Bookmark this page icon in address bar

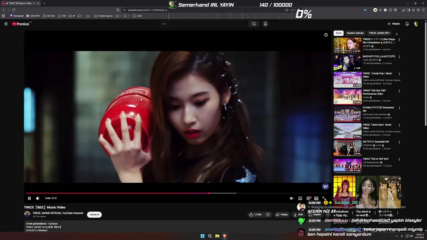click(x=118, y=10)
